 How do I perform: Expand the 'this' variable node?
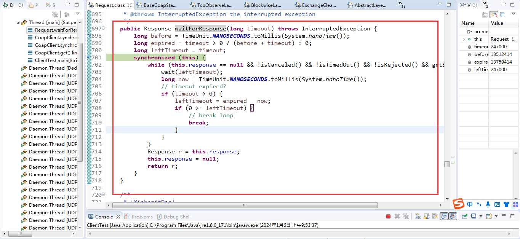click(464, 39)
